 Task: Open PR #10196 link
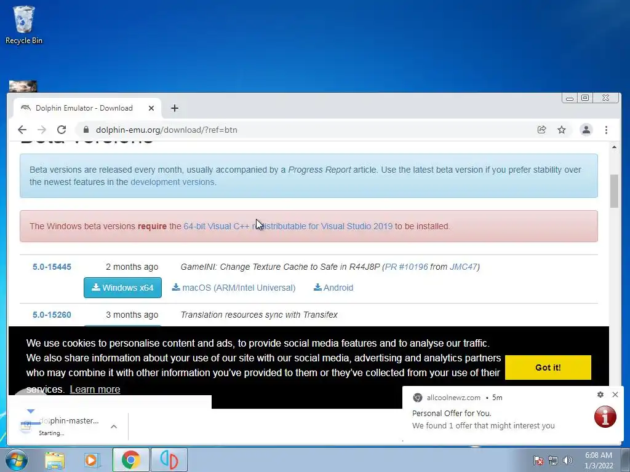[406, 267]
